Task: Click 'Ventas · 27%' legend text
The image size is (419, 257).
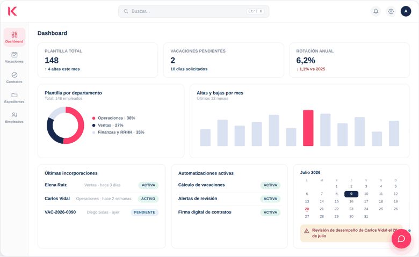Action: tap(110, 125)
